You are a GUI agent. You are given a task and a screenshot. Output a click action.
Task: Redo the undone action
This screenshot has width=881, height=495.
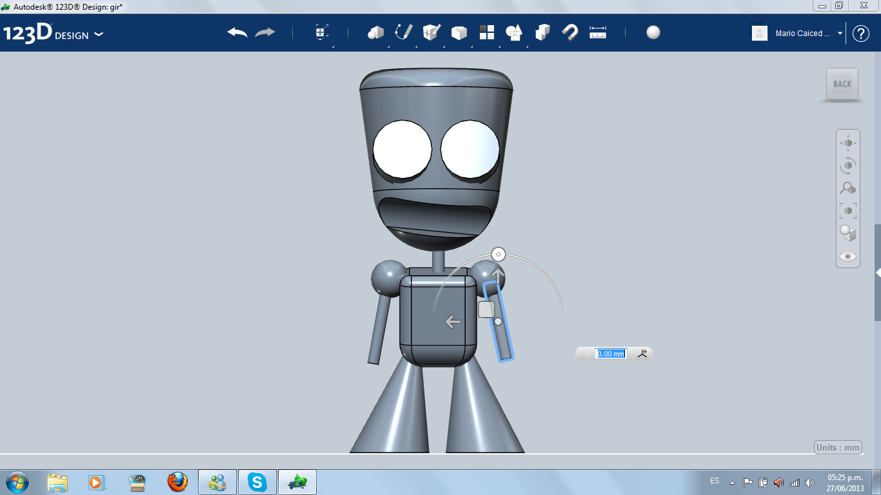[x=265, y=32]
